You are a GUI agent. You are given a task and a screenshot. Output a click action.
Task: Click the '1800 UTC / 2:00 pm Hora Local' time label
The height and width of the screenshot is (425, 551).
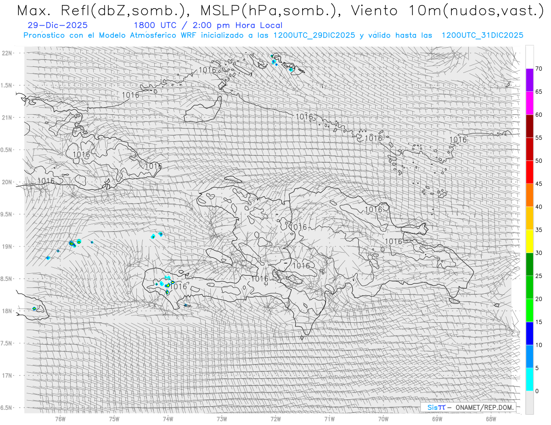208,26
